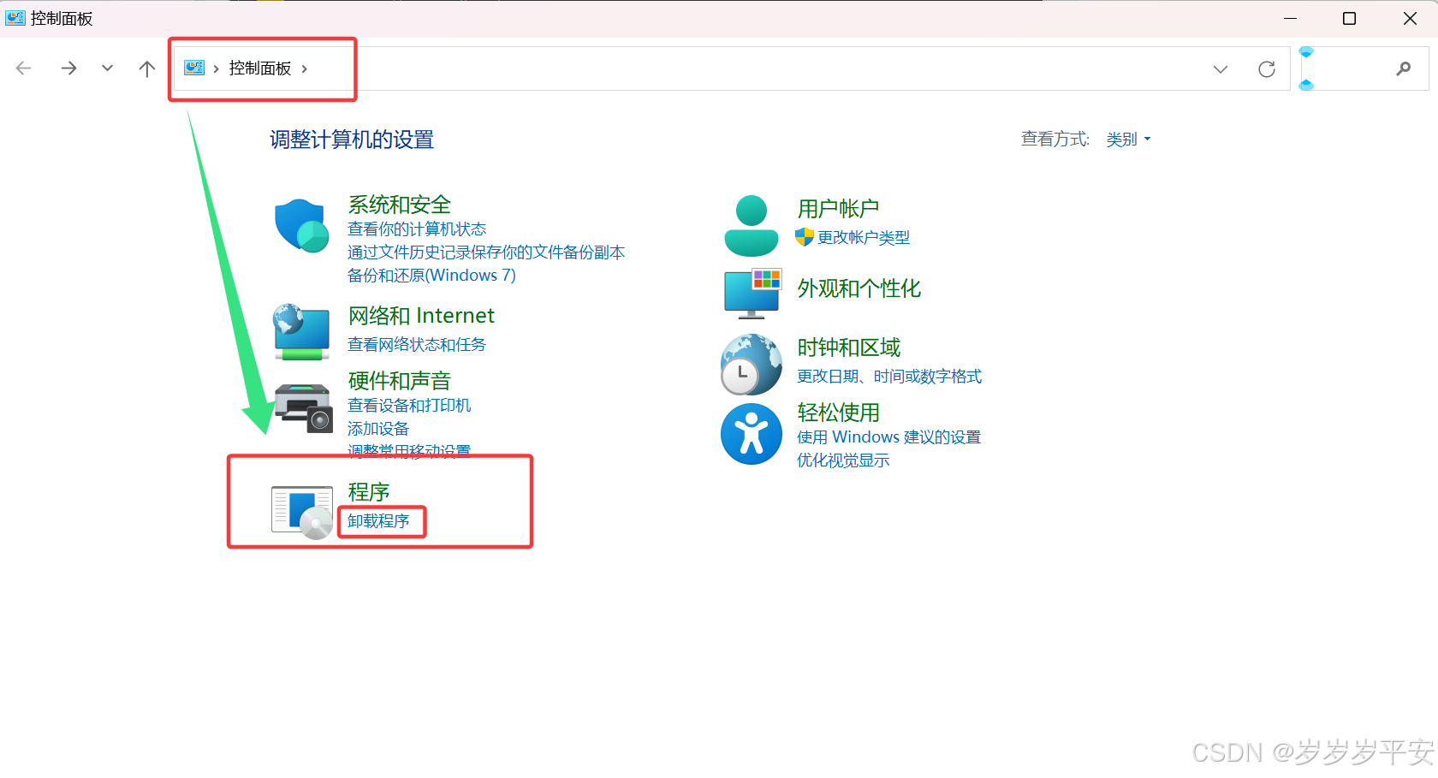Open the System and Security shield icon

302,226
